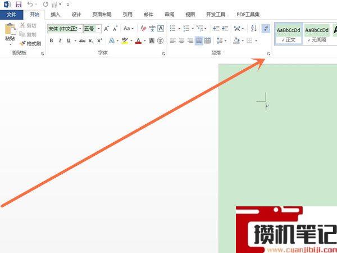Image resolution: width=337 pixels, height=253 pixels.
Task: Apply the 正文 (Normal) style
Action: [289, 34]
